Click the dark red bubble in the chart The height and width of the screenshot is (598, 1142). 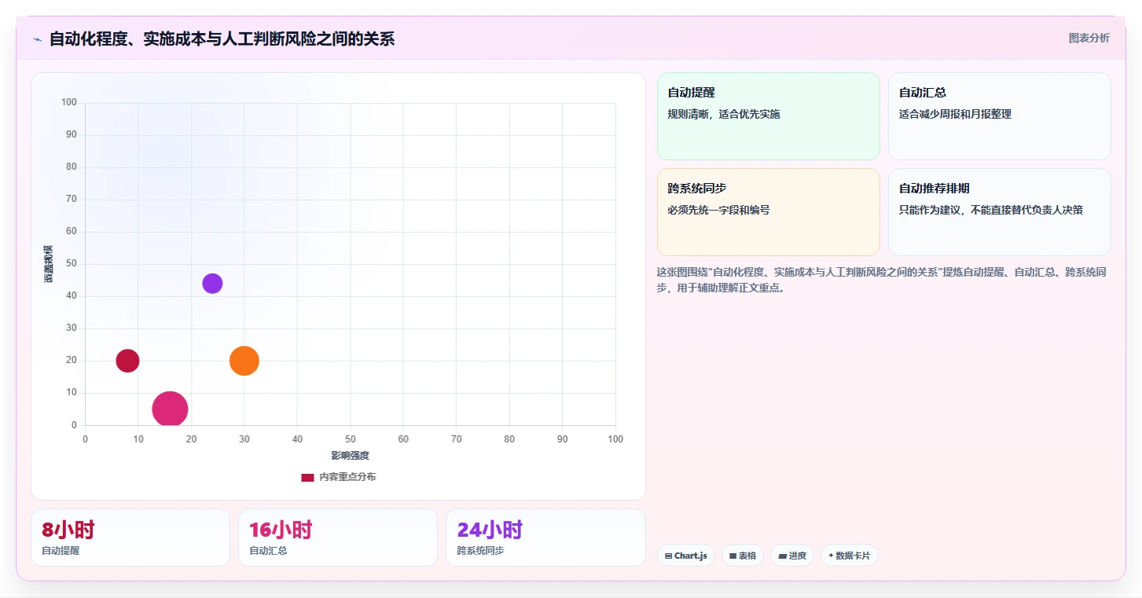click(127, 361)
